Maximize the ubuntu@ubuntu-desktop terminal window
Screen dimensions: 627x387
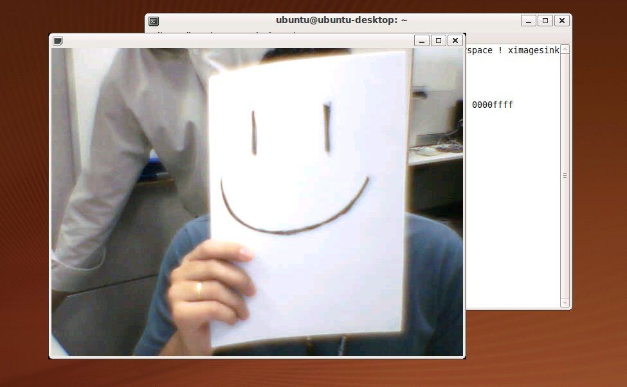pos(545,21)
